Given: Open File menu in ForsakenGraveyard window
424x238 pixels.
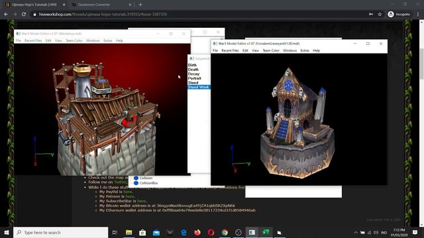Looking at the screenshot, I should [x=215, y=50].
